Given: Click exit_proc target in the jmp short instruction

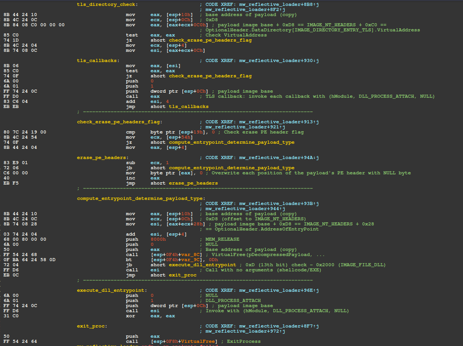Looking at the screenshot, I should (x=182, y=275).
